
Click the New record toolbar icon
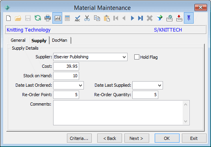(x=9, y=18)
